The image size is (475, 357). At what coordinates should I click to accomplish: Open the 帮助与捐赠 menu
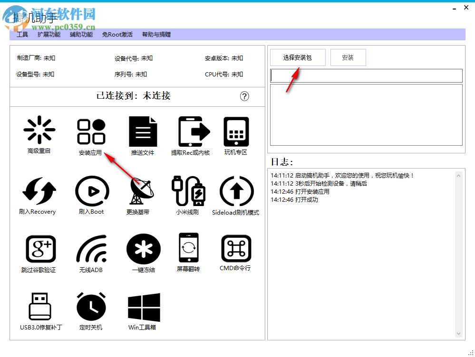156,35
